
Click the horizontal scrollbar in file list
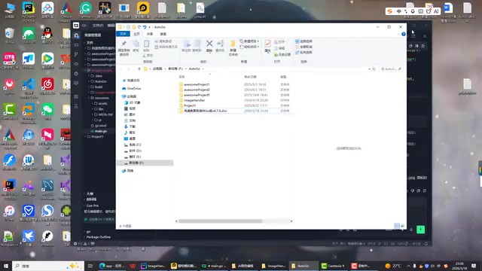tap(220, 221)
